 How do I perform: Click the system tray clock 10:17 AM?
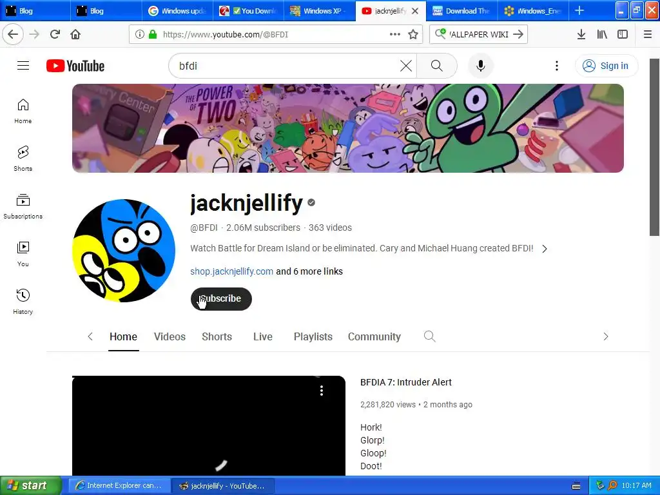point(636,485)
